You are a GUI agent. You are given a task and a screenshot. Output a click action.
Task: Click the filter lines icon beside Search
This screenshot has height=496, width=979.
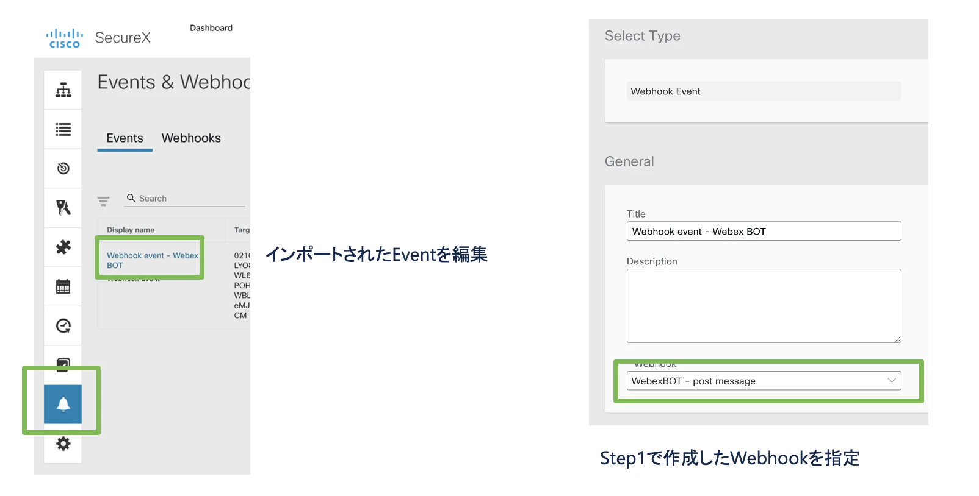point(104,201)
